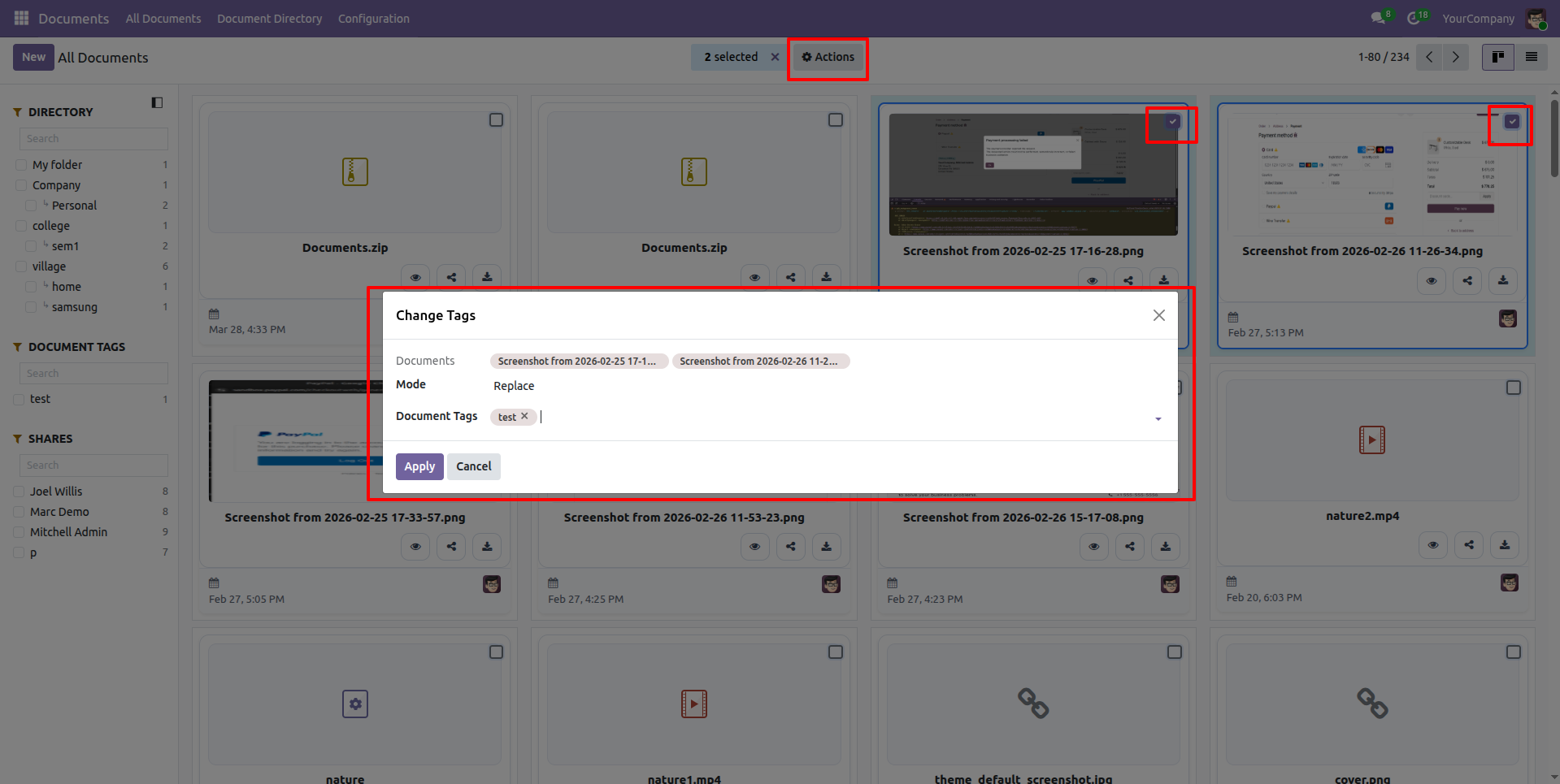Focus the Document Tags sidebar search field
Screen dimensions: 1560x784
93,374
